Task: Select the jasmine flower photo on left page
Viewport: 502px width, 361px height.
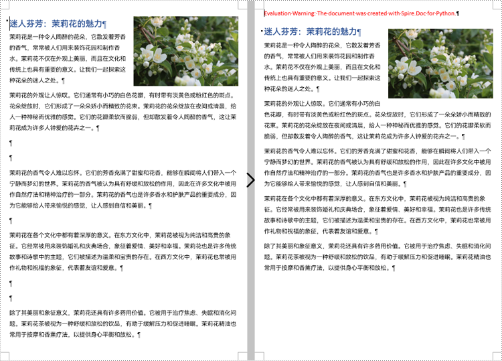Action: pyautogui.click(x=185, y=51)
